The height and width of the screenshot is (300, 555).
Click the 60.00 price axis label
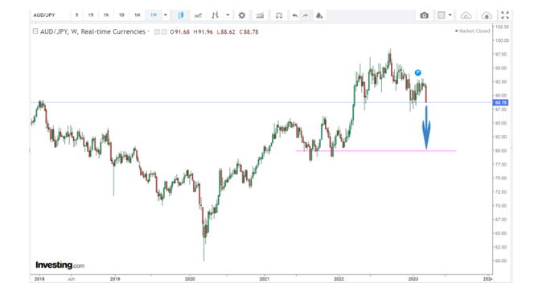[x=501, y=261]
